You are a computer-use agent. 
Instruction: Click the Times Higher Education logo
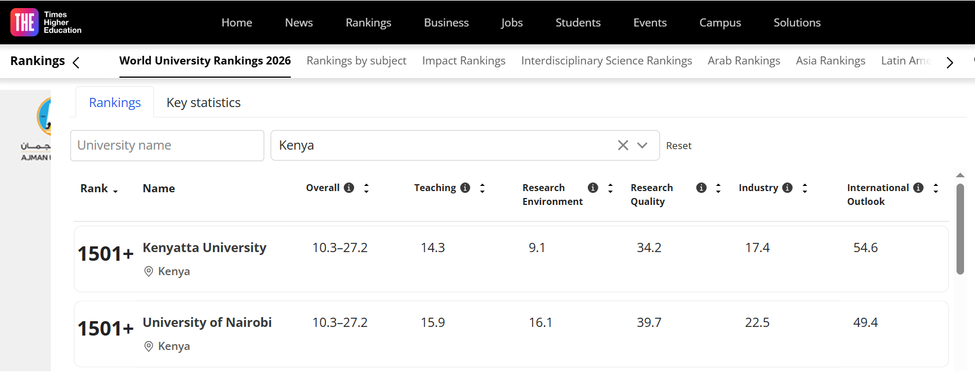pyautogui.click(x=46, y=22)
